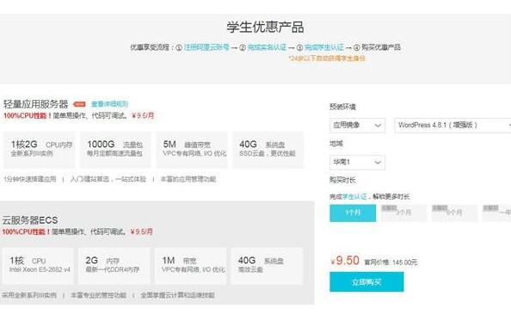Click the 预装环境 label
The height and width of the screenshot is (315, 511).
tap(342, 107)
